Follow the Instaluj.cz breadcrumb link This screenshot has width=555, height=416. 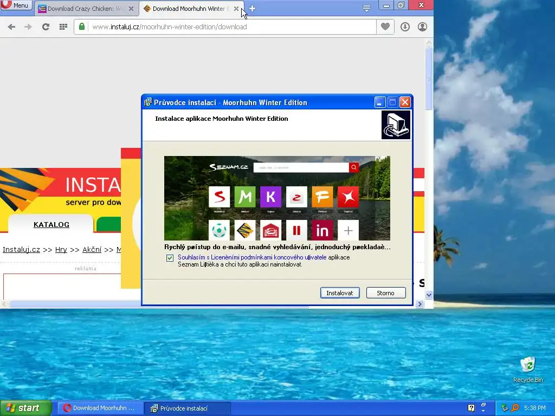pos(21,250)
